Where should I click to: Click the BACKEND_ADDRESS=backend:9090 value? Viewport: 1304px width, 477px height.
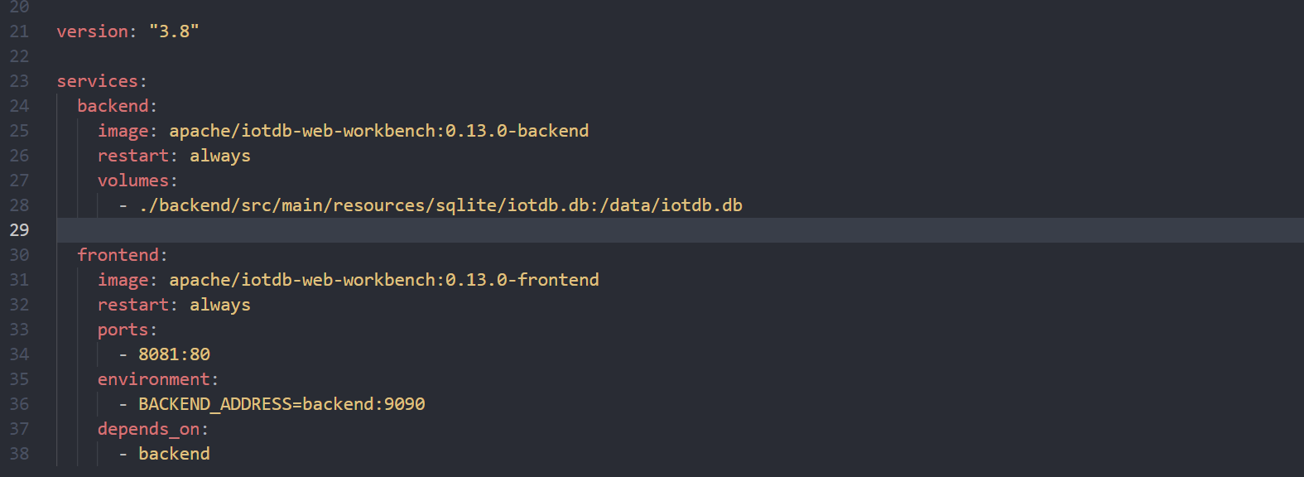point(281,404)
